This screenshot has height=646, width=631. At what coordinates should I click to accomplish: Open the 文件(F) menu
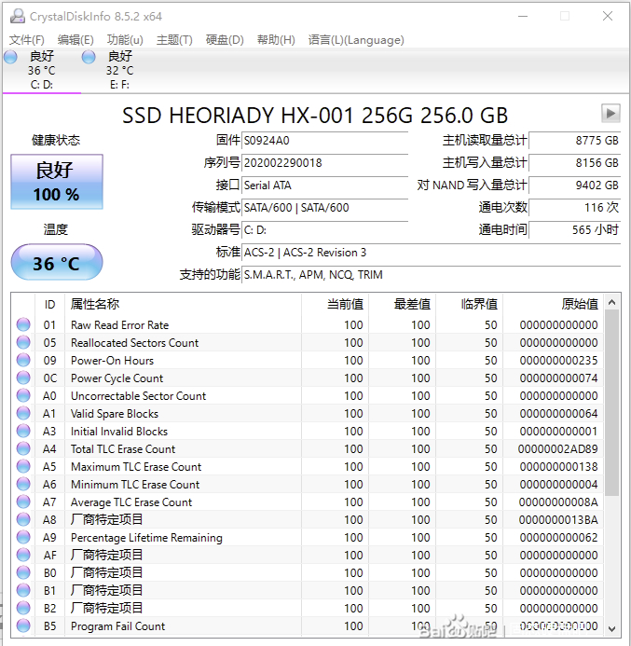click(27, 40)
